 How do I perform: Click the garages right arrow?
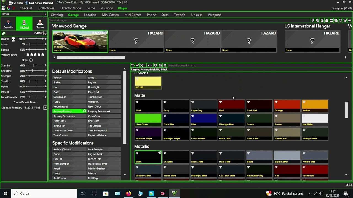click(x=346, y=57)
